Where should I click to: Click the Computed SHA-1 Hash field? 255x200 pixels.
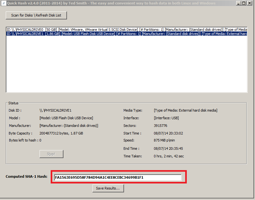118,177
